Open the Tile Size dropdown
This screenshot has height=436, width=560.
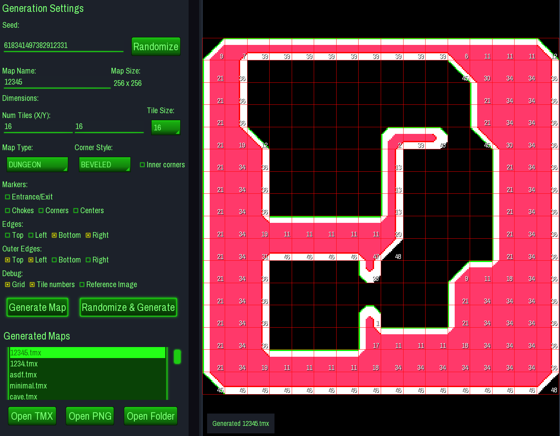[x=166, y=128]
